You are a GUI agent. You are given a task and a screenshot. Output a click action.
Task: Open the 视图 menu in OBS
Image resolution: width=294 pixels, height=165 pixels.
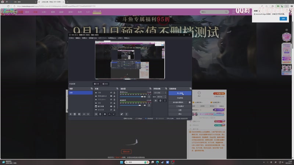(85, 38)
